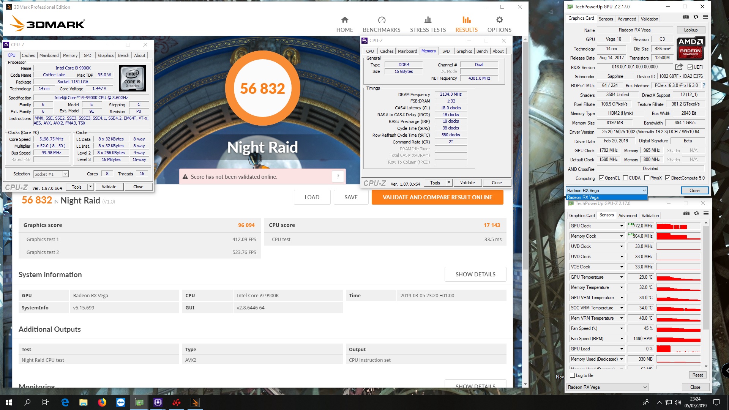Open Windows Start menu
Image resolution: width=729 pixels, height=410 pixels.
[x=9, y=402]
